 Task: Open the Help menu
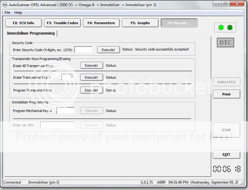tap(18, 13)
